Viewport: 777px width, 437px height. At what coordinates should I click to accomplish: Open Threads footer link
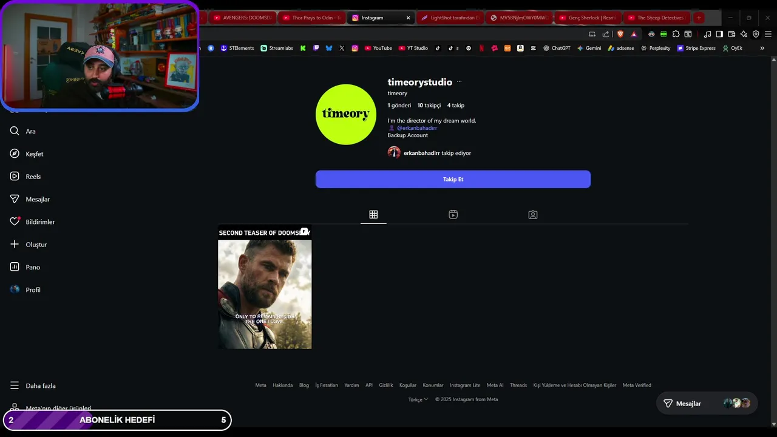point(518,385)
